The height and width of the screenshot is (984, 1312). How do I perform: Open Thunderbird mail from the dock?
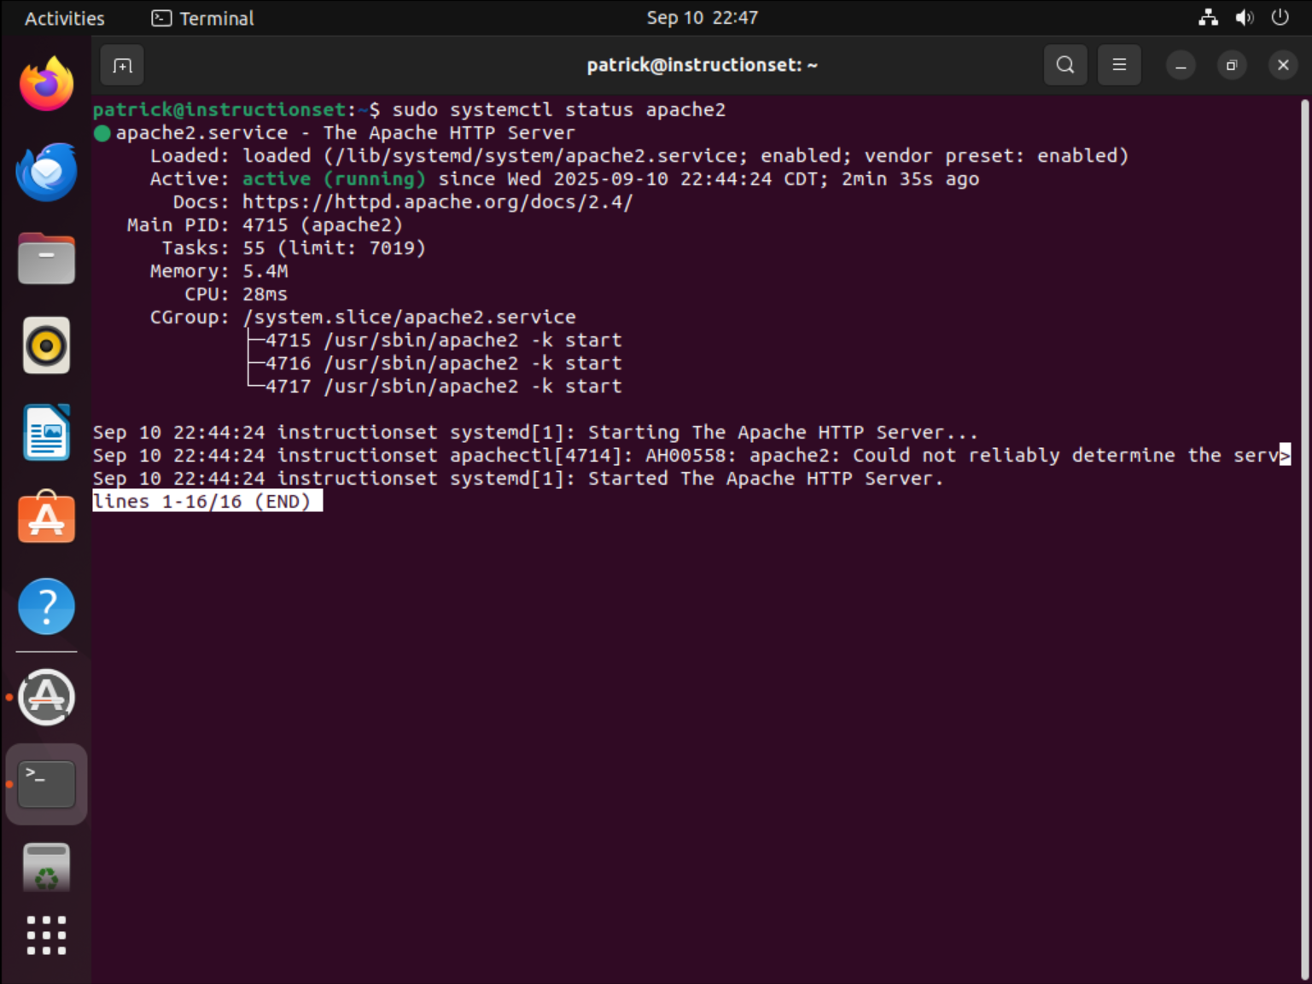point(47,172)
